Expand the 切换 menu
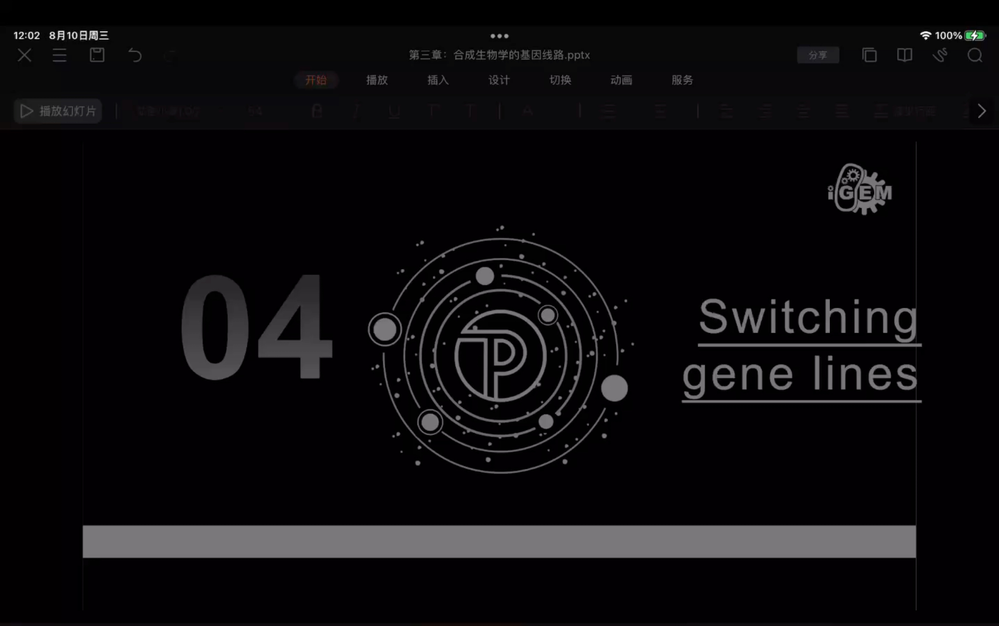This screenshot has width=999, height=626. (561, 80)
